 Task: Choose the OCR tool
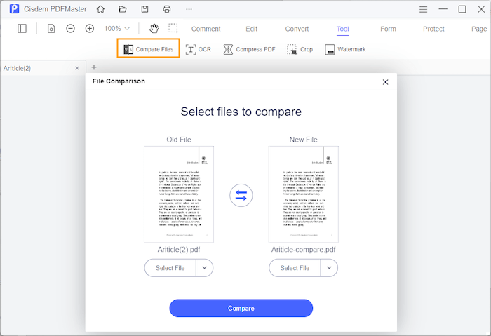[x=199, y=49]
